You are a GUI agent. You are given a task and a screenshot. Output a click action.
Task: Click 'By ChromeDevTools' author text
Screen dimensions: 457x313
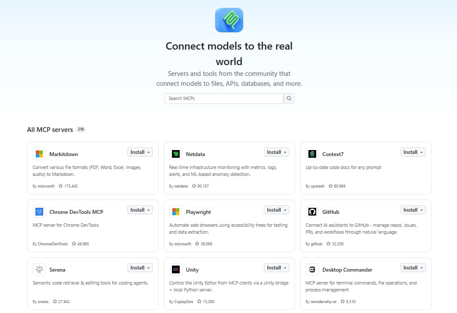(50, 244)
